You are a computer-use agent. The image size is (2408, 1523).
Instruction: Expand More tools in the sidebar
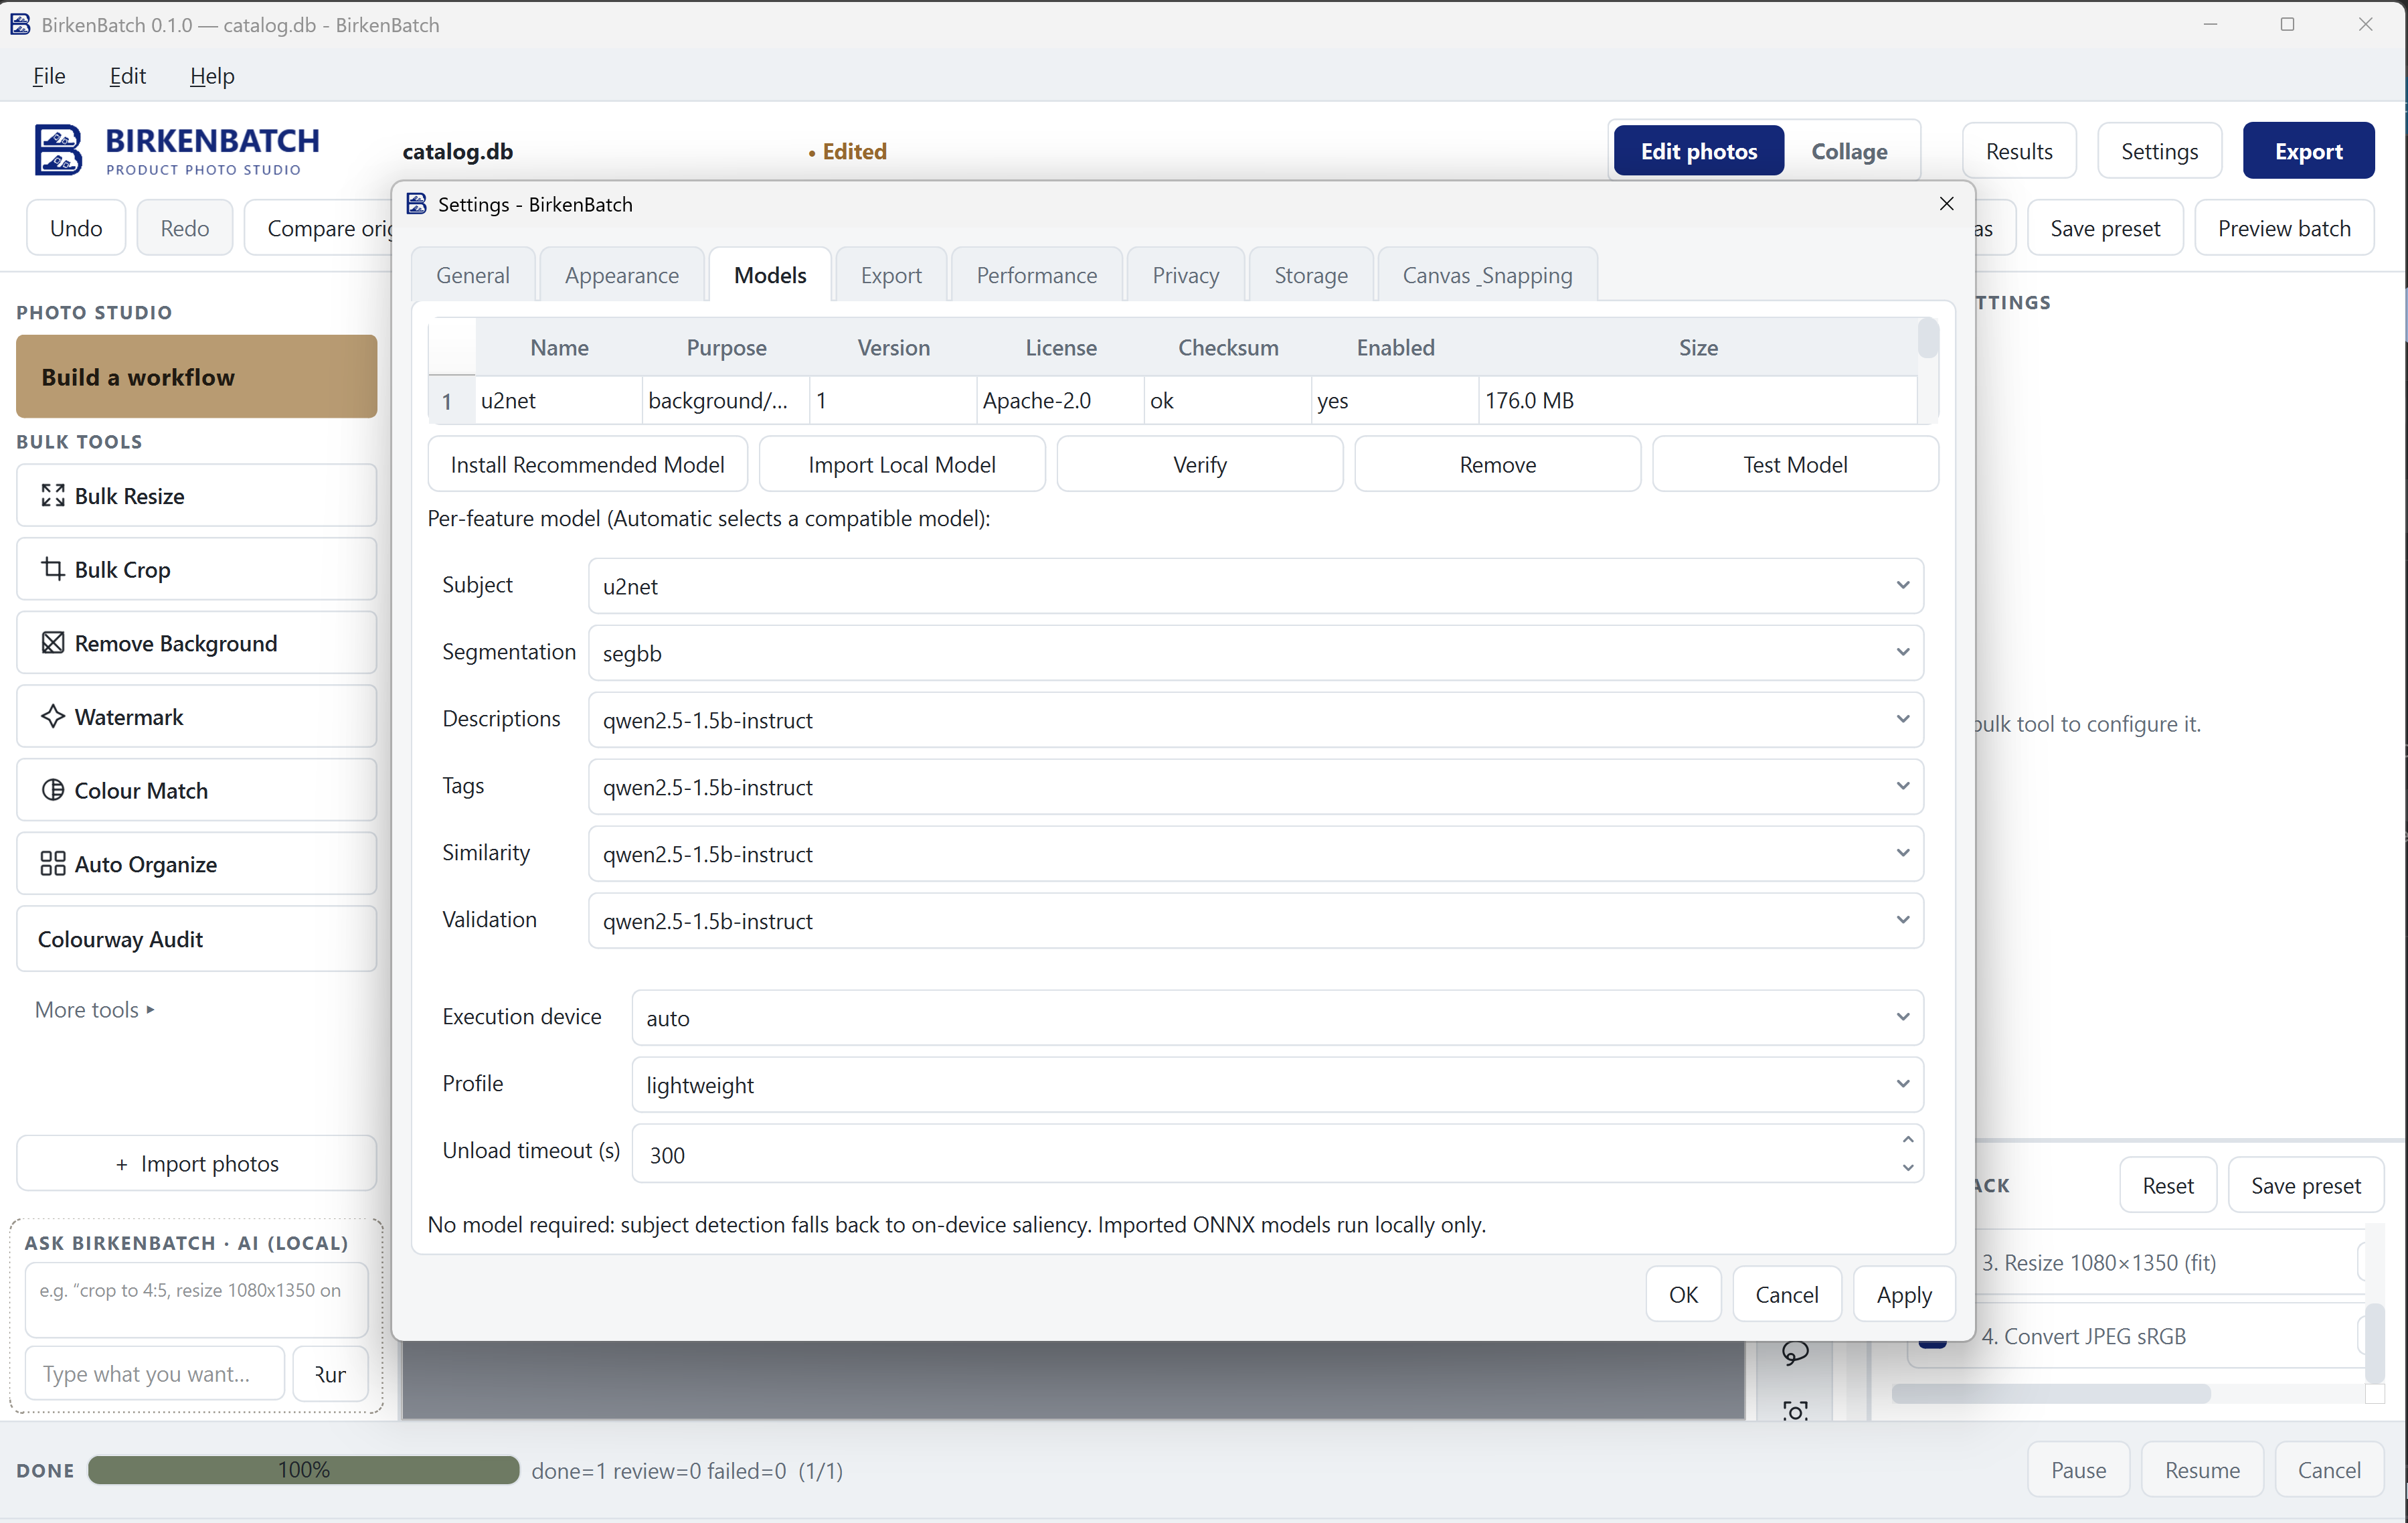coord(95,1010)
